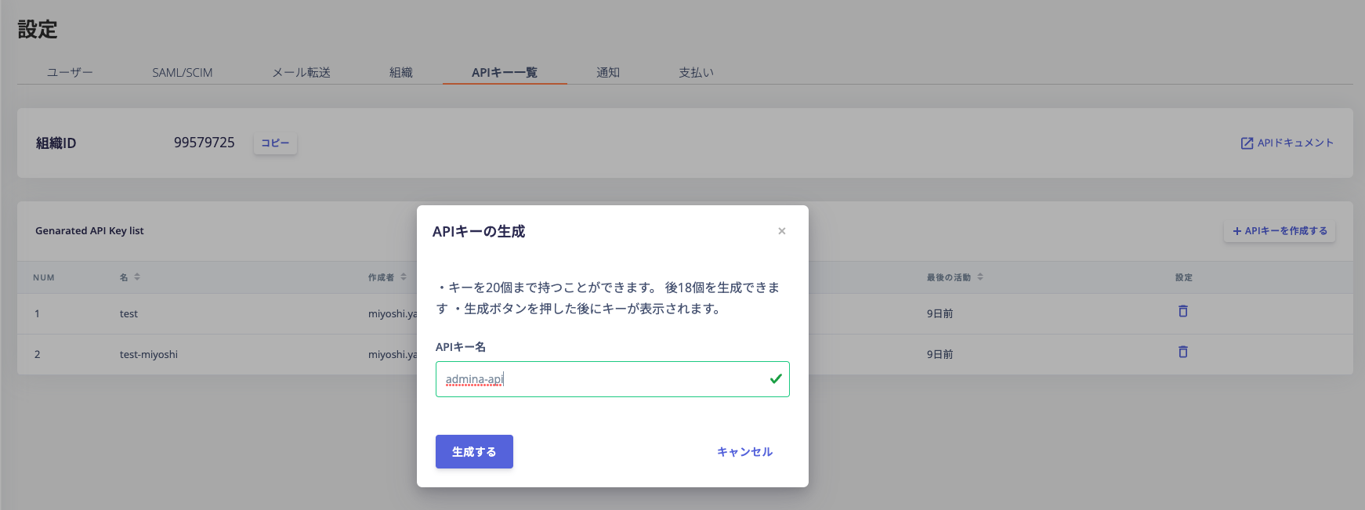Screen dimensions: 1365x510
Task: Select the organization ID 99579725
Action: point(205,143)
